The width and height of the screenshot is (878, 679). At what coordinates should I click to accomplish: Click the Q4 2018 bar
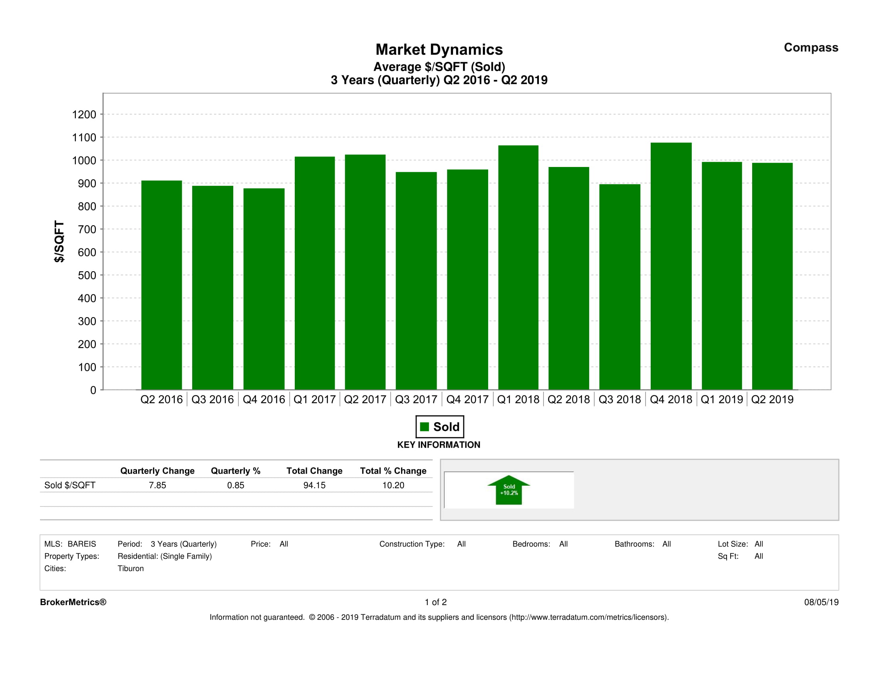(671, 266)
